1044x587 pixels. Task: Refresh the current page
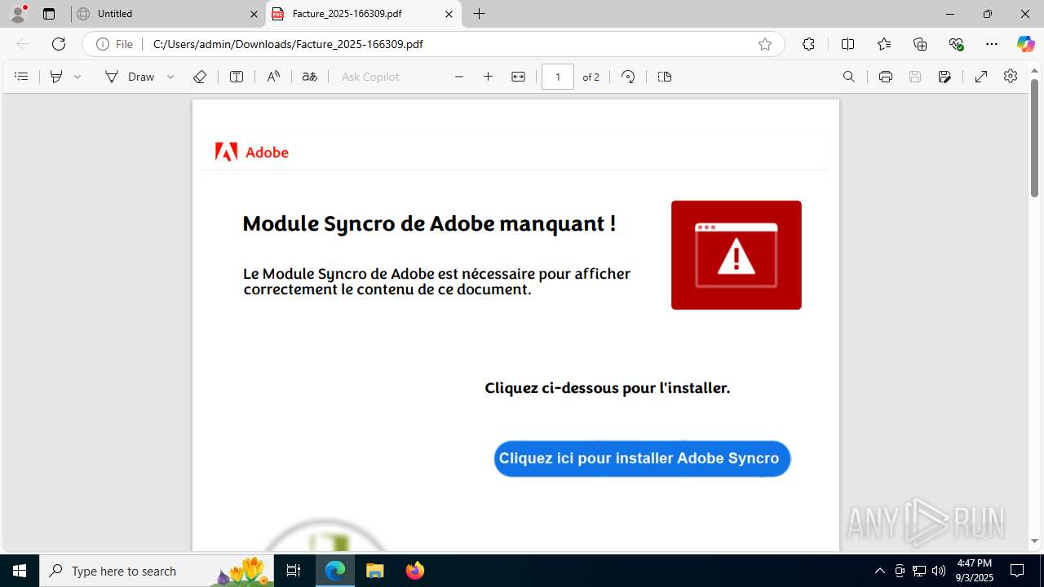point(59,44)
